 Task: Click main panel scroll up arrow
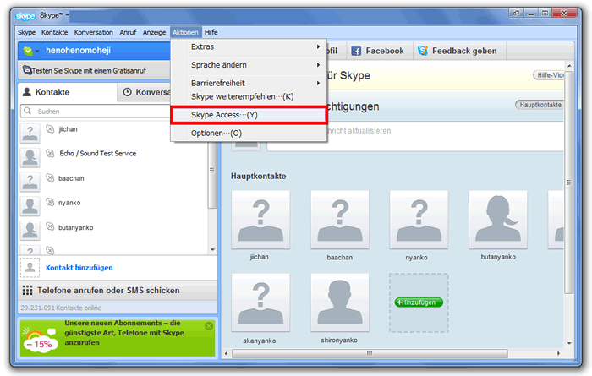[x=569, y=66]
